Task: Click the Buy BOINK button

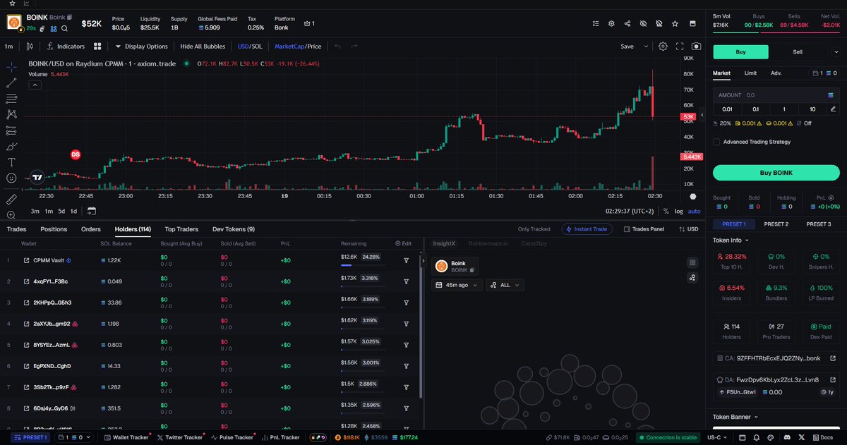Action: point(776,173)
